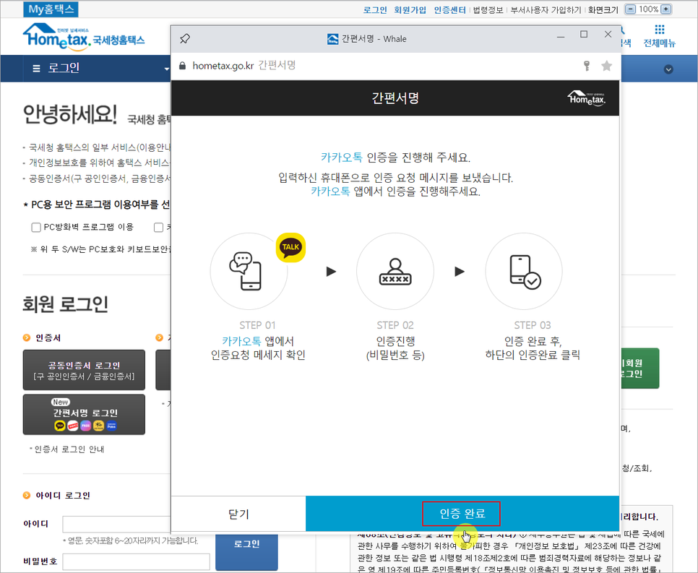The width and height of the screenshot is (698, 573).
Task: Open 회원가입 in the top menu
Action: tap(410, 10)
